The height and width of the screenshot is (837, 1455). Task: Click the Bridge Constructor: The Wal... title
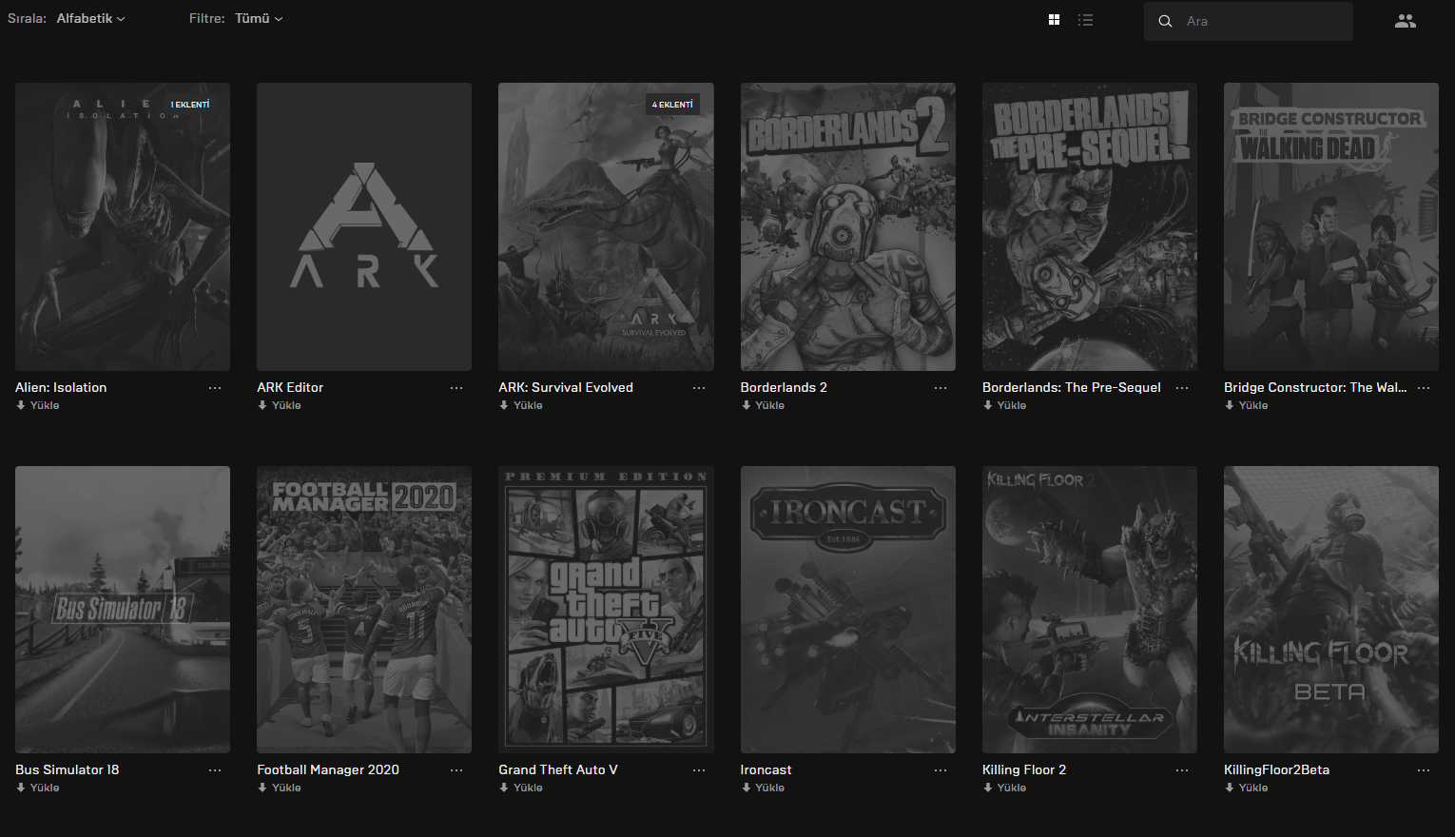click(1315, 387)
